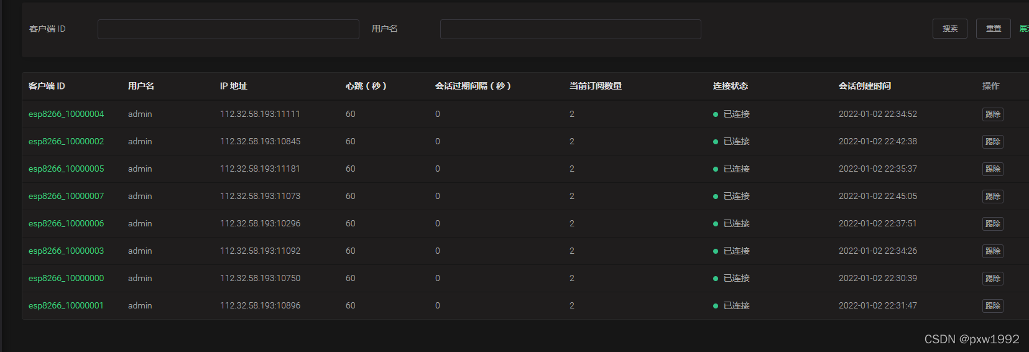Click the 搜索 search button

949,29
